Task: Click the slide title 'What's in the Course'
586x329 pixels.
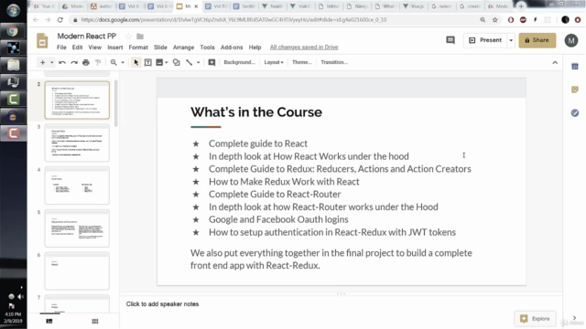Action: (256, 112)
